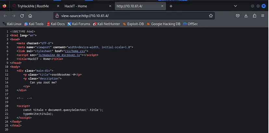This screenshot has height=133, width=269.
Task: Click the Firefox logo icon
Action: tap(4, 6)
